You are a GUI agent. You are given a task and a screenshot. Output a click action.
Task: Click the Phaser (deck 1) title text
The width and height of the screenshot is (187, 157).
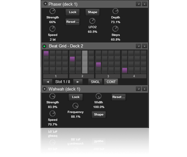pos(63,4)
